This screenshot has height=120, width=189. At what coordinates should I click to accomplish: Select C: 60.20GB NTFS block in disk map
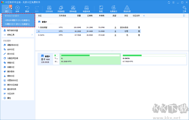click(x=90, y=59)
